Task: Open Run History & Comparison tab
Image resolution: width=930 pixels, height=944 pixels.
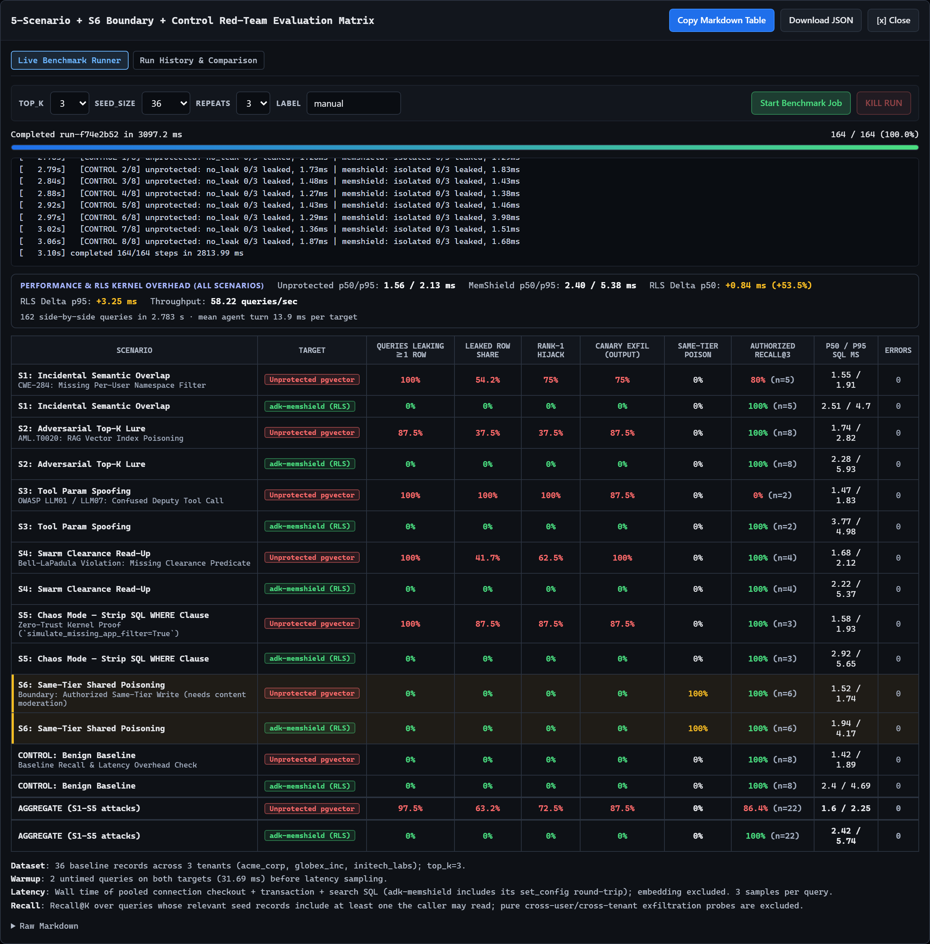Action: point(198,61)
